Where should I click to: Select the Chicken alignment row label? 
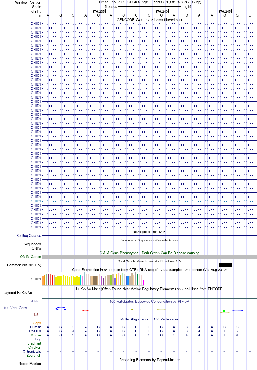pos(35,347)
